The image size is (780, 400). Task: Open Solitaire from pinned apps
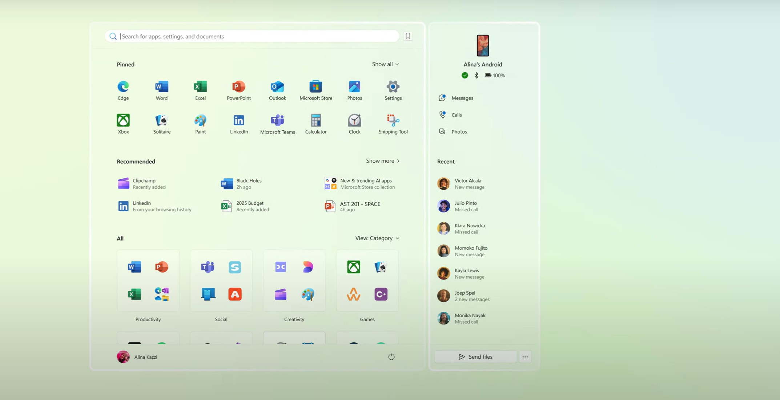[x=162, y=124]
